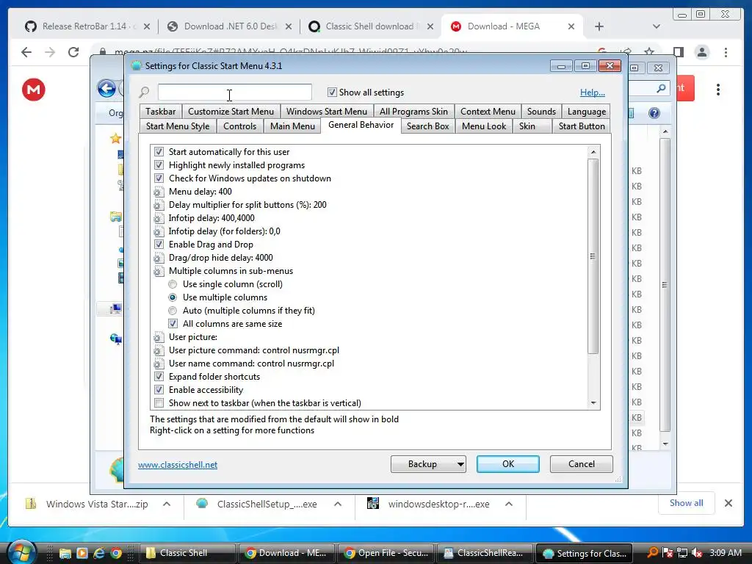This screenshot has width=752, height=564.
Task: Click the MEGA logo on the page
Action: coord(34,90)
